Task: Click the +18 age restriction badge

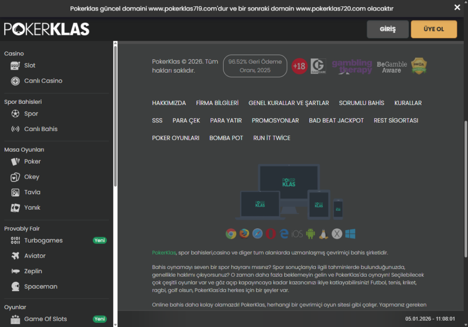Action: tap(299, 66)
